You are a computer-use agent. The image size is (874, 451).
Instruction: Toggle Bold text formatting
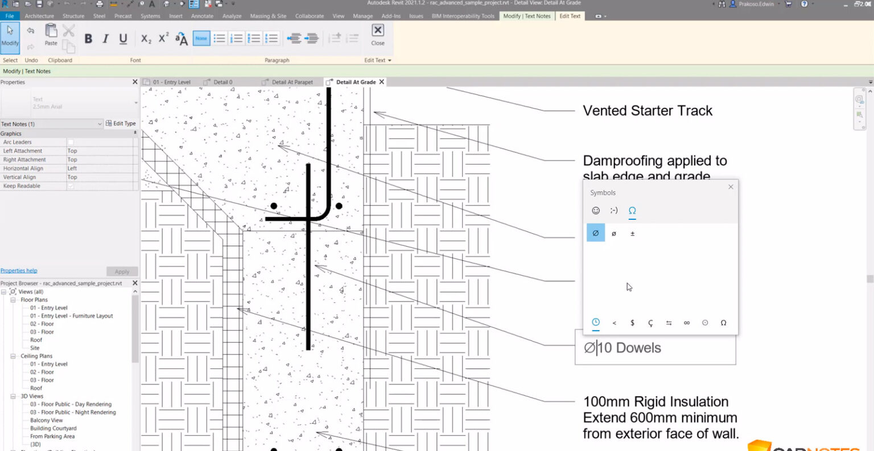88,39
